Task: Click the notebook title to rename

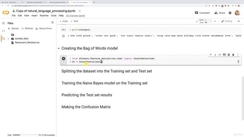Action: [46, 11]
